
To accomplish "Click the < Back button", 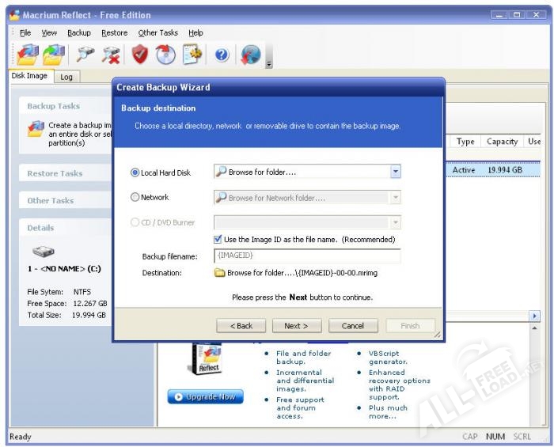I will [x=241, y=326].
